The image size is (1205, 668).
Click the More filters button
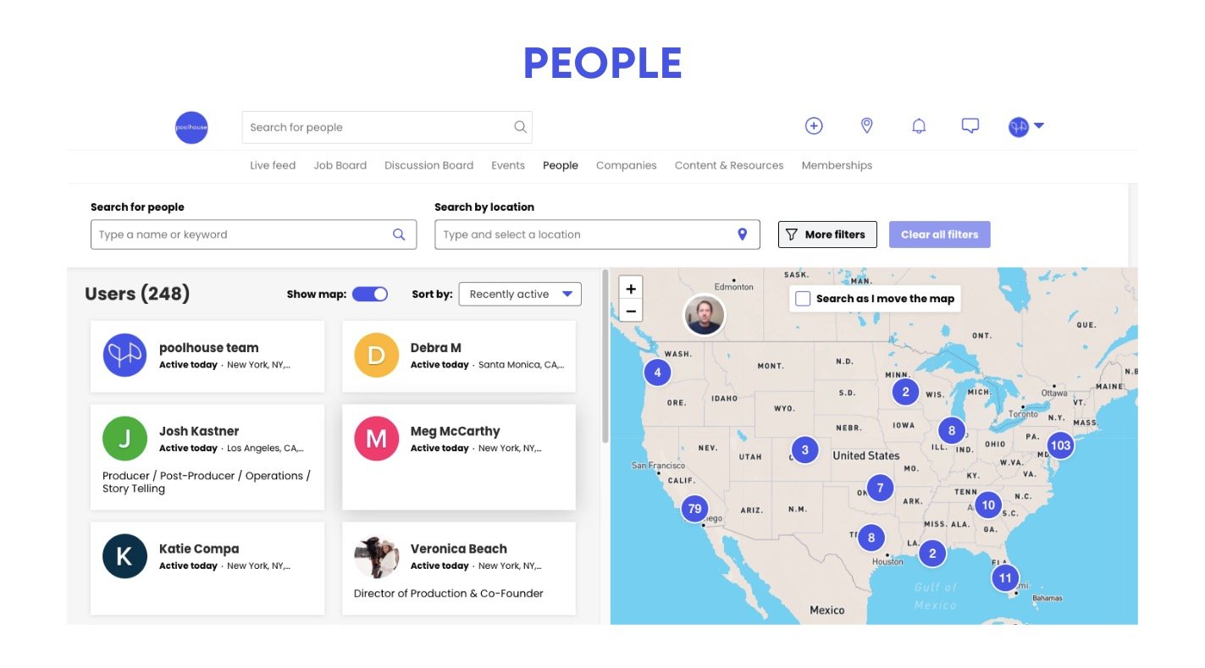pos(827,235)
